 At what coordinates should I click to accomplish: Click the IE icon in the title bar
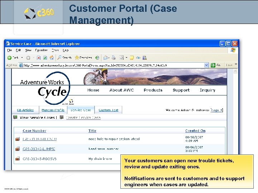tap(8, 44)
